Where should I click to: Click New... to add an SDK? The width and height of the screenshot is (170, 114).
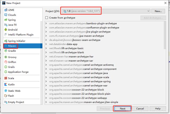pyautogui.click(x=158, y=11)
